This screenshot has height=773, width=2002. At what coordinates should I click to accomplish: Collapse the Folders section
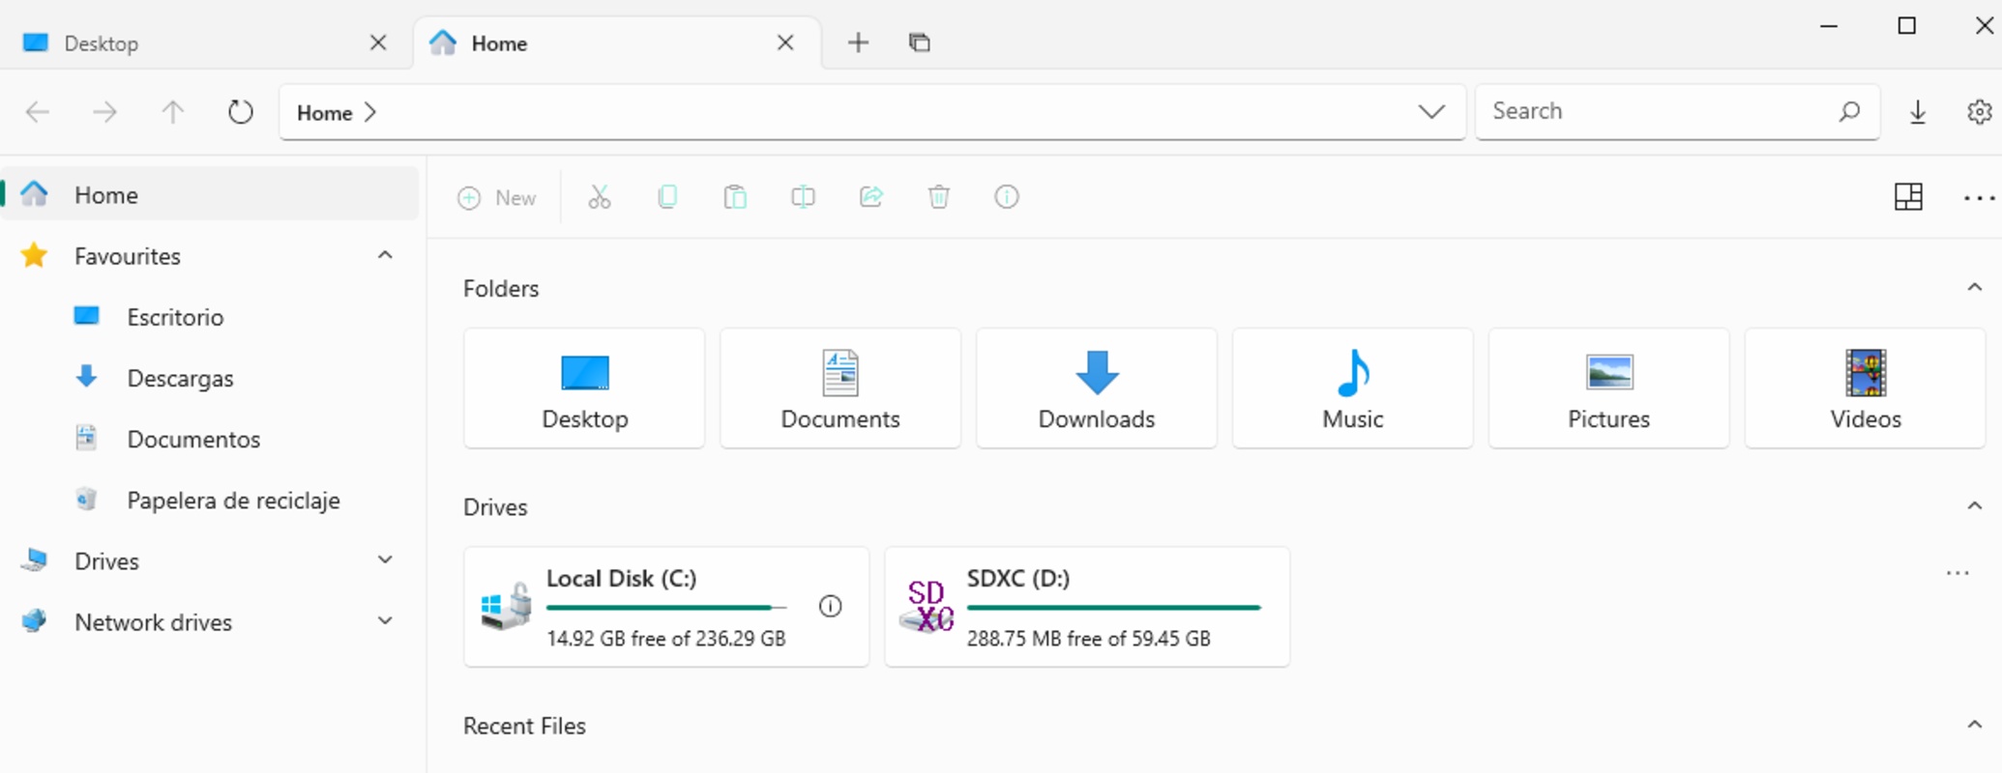point(1974,288)
